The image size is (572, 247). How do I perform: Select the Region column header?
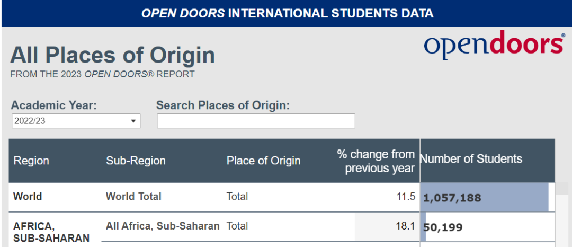31,161
